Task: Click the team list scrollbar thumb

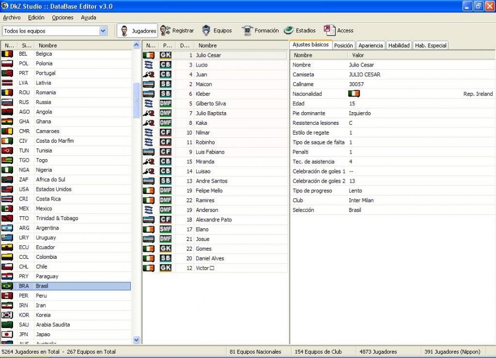Action: pyautogui.click(x=136, y=100)
